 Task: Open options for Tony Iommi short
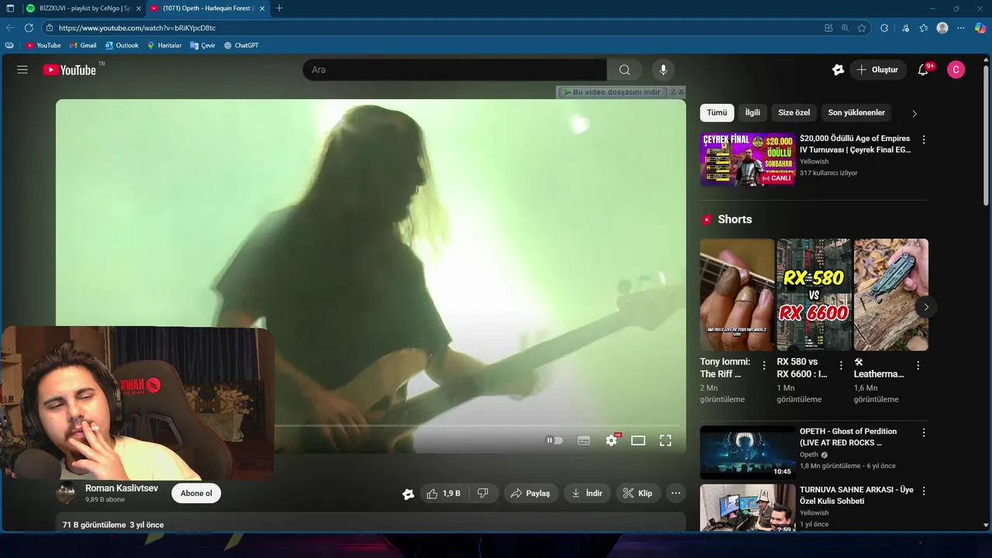[x=764, y=365]
